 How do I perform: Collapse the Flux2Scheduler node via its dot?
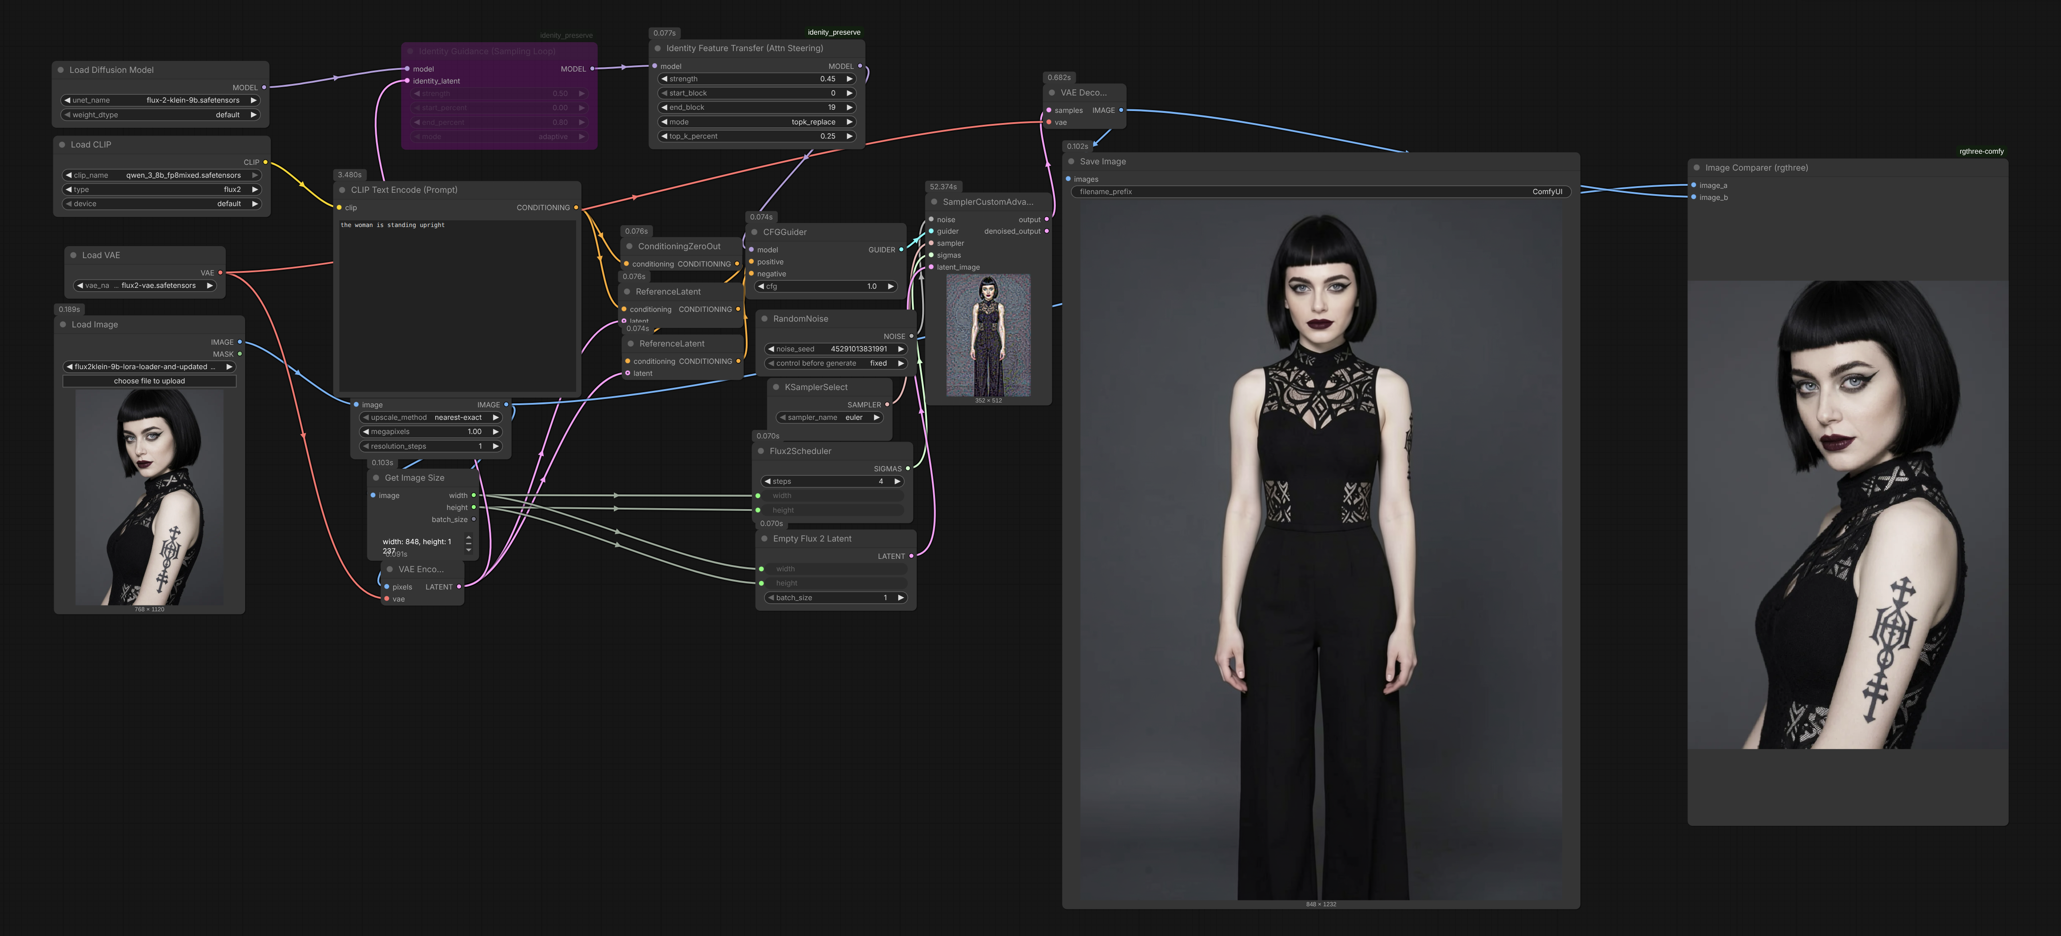click(x=761, y=451)
